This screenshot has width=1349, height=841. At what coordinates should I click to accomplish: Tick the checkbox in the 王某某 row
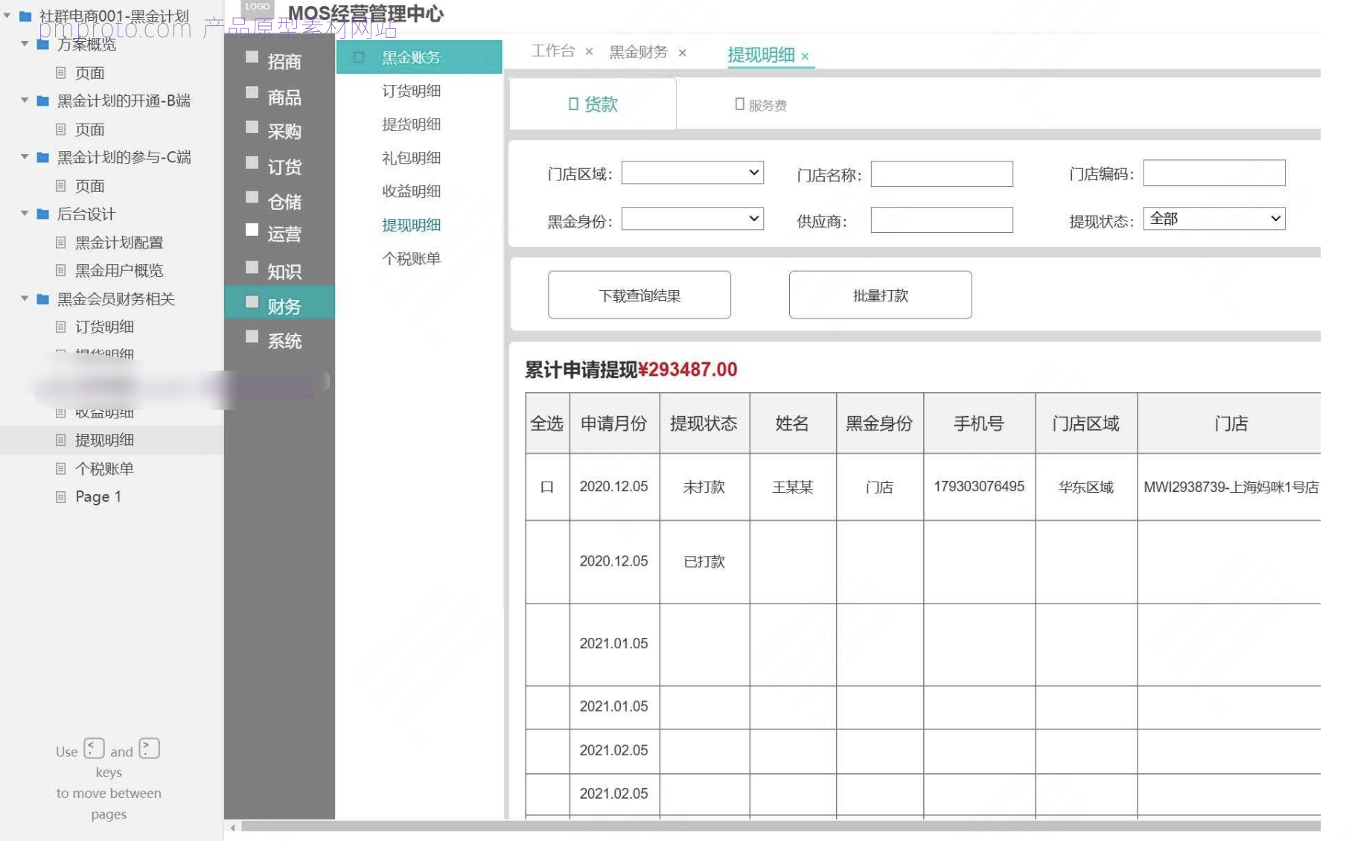pyautogui.click(x=546, y=487)
